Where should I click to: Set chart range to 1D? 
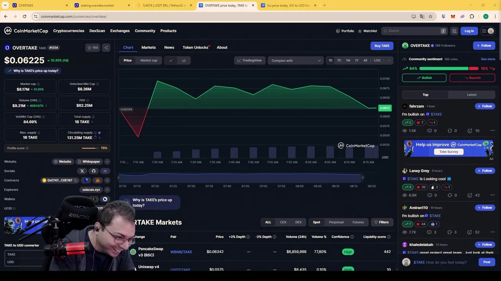330,60
